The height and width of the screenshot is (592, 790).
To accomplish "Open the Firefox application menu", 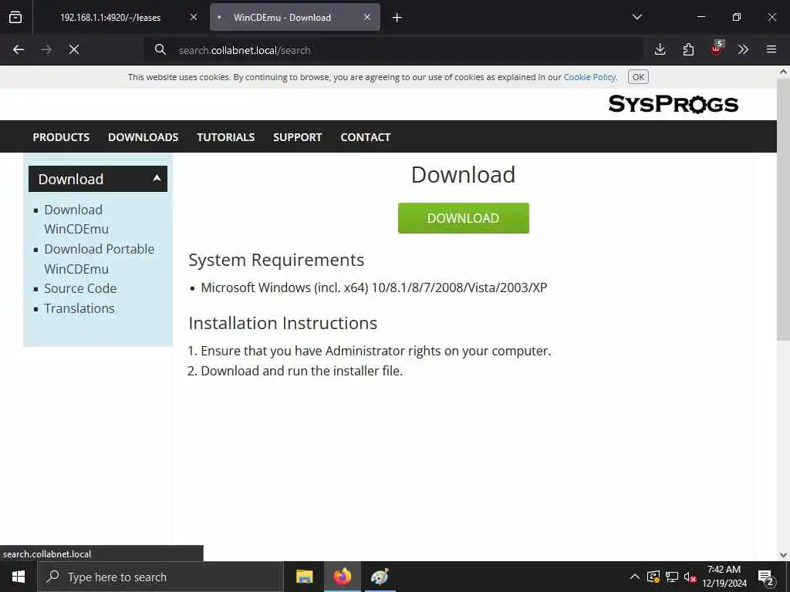I will (771, 49).
